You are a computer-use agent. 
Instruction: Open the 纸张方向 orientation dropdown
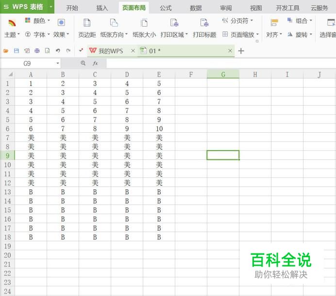tap(114, 34)
